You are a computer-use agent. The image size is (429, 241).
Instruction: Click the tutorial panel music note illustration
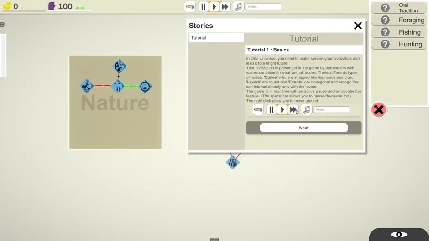[307, 110]
